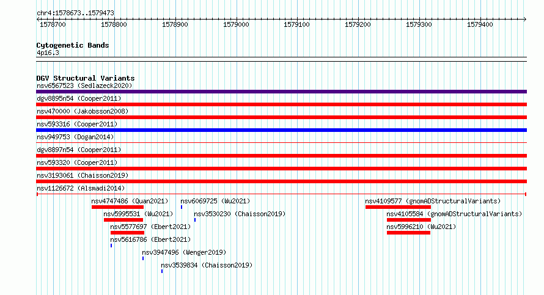
Task: Open dgv8897n54 (Cooper2011) variant label
Action: click(79, 150)
